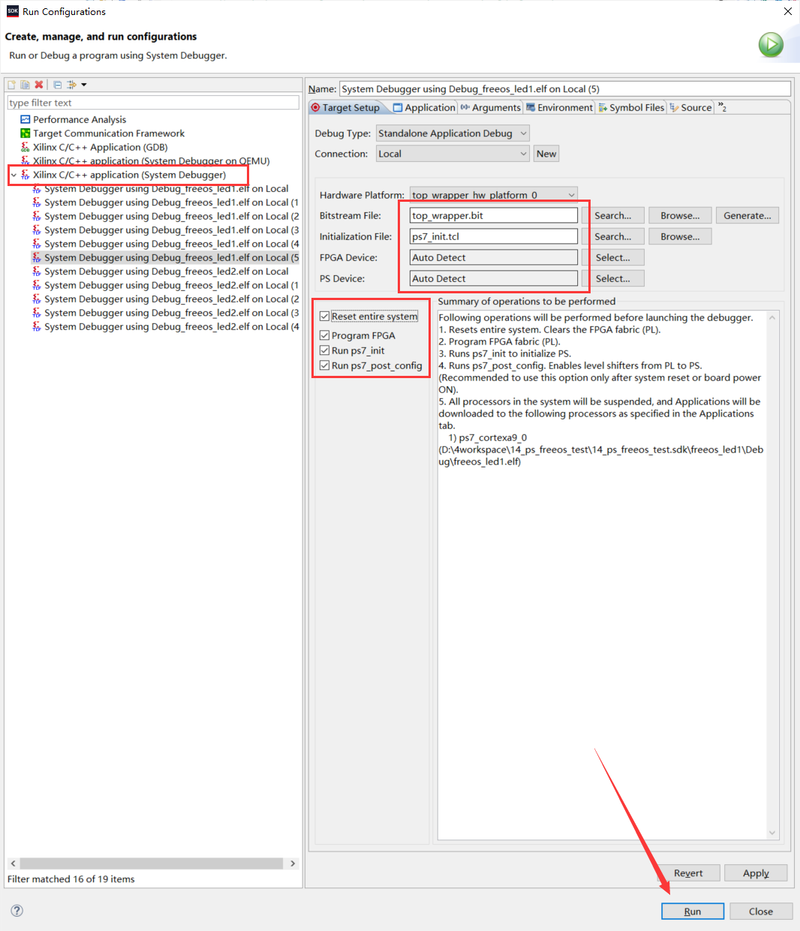
Task: Toggle the Run ps7_post_config checkbox
Action: pos(324,365)
